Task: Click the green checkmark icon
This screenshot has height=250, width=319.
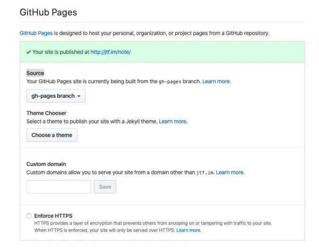Action: pos(29,52)
